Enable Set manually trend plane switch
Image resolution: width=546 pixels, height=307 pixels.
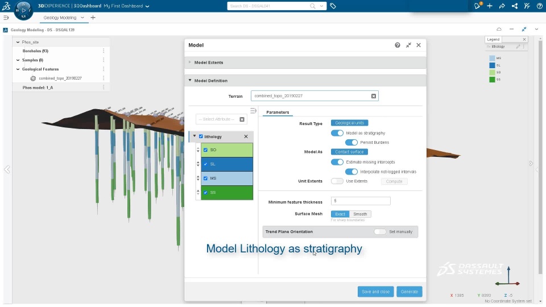pos(380,231)
